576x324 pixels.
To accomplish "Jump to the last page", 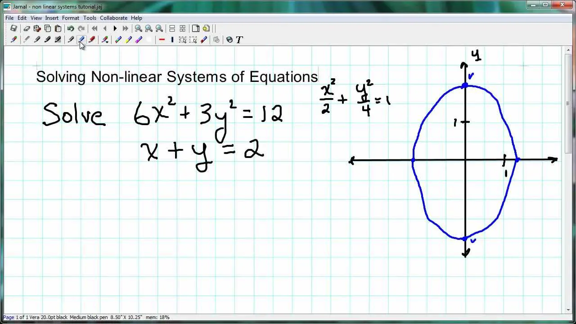I will [x=126, y=28].
